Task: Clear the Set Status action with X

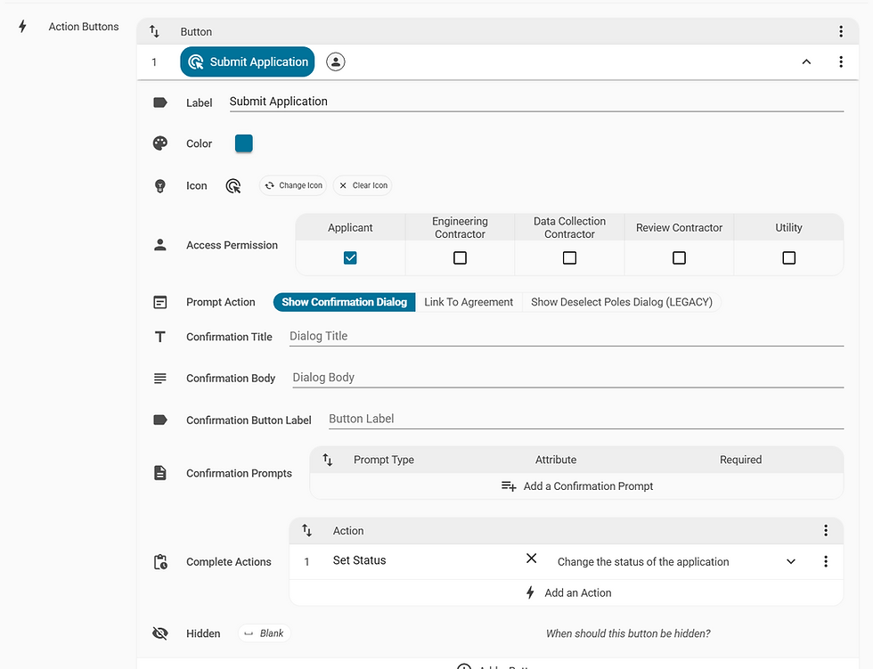Action: point(532,559)
